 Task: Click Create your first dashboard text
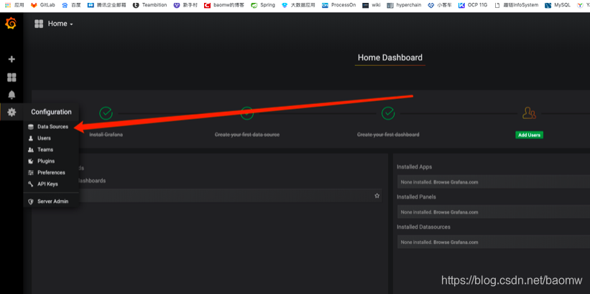pyautogui.click(x=388, y=134)
